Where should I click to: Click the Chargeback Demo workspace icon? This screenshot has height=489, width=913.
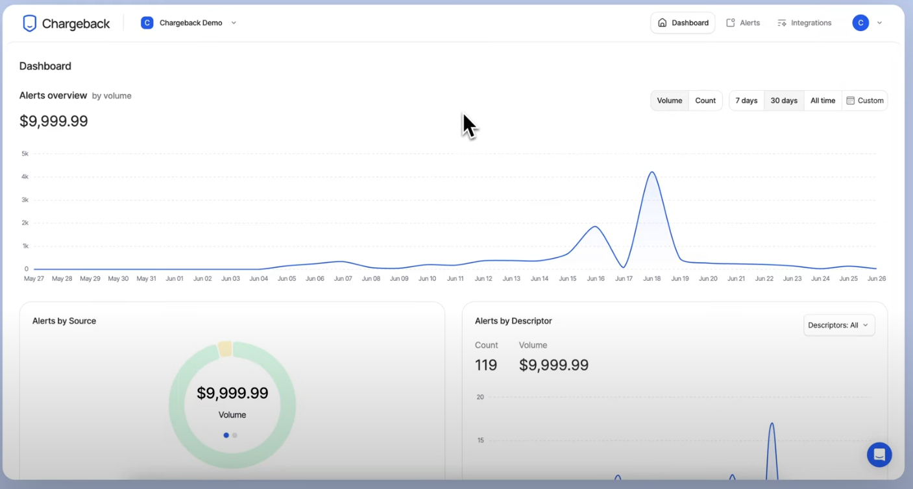[x=147, y=22]
